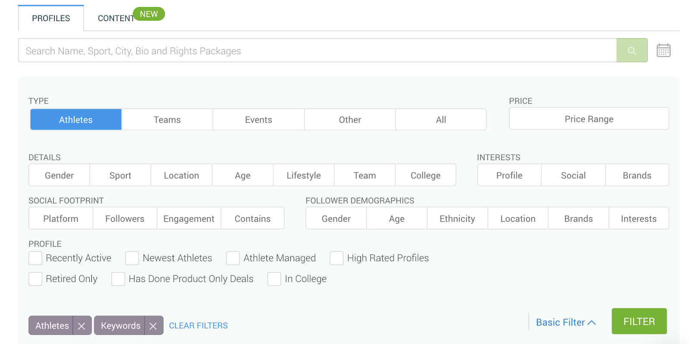
Task: Select the Teams type option
Action: 167,120
